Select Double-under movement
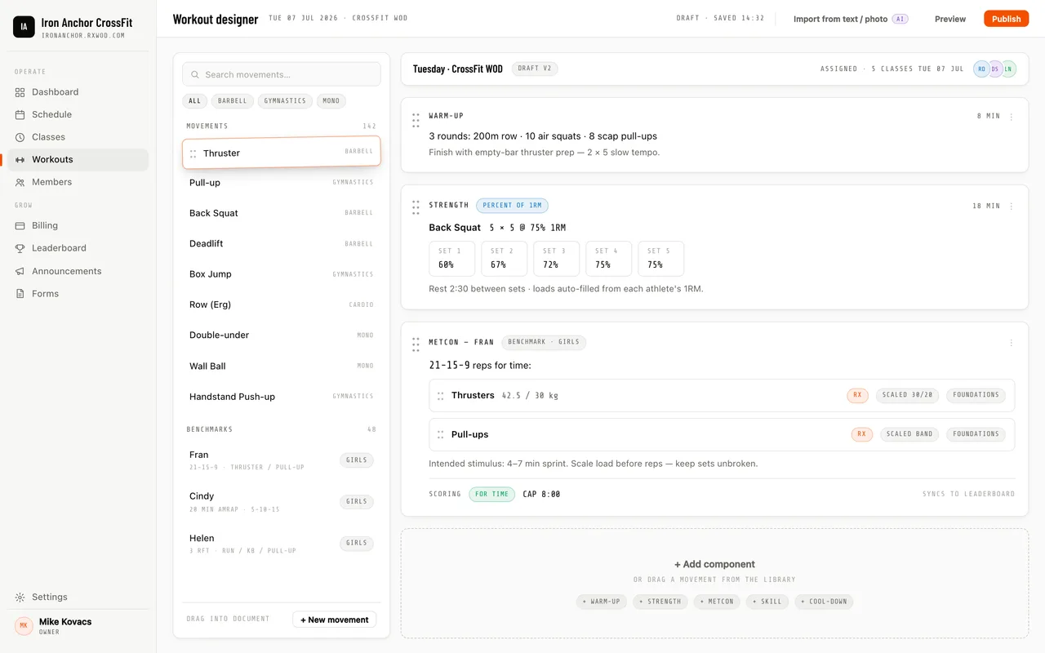The image size is (1045, 653). (282, 335)
